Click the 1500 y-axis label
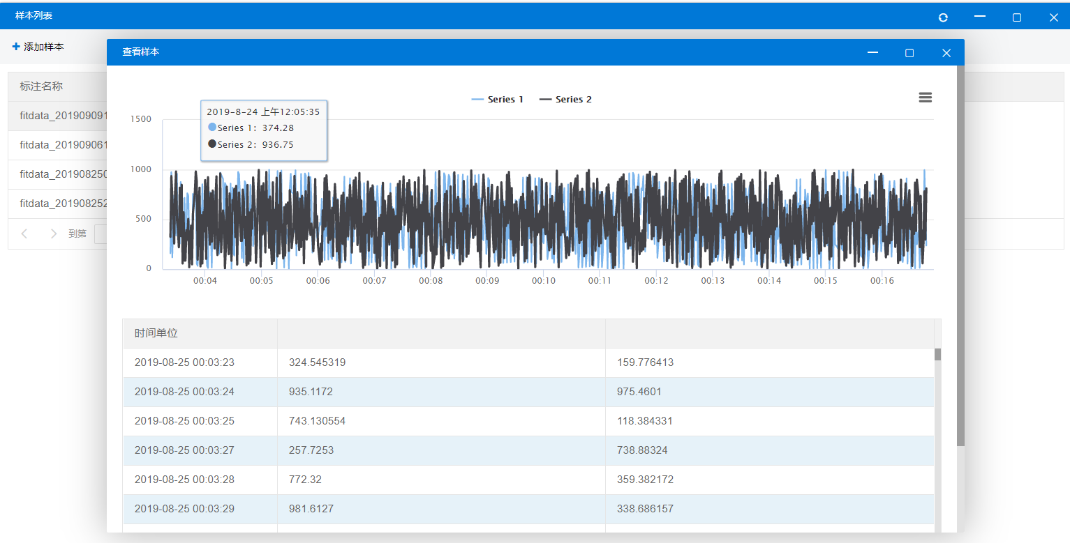The height and width of the screenshot is (543, 1070). 141,119
